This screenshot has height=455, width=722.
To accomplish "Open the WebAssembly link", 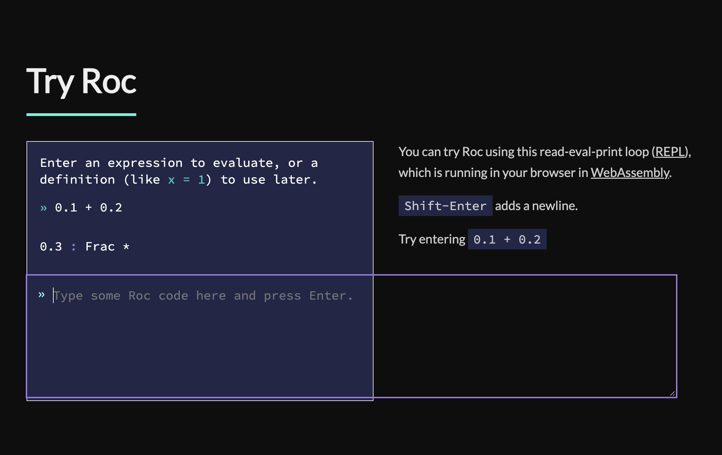I will 630,173.
